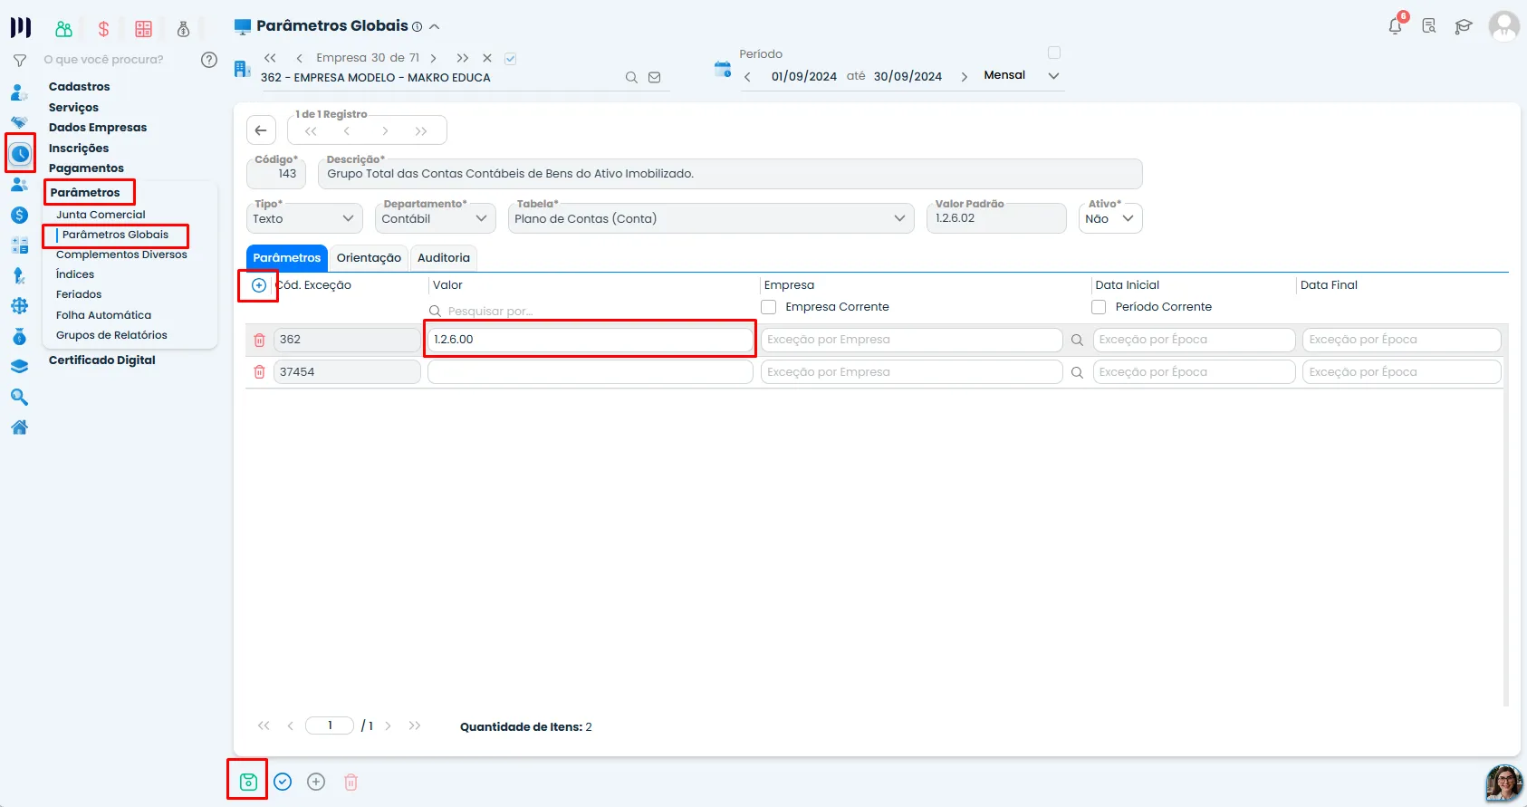Click the dollar sign icon in top bar
The height and width of the screenshot is (807, 1527).
point(103,29)
